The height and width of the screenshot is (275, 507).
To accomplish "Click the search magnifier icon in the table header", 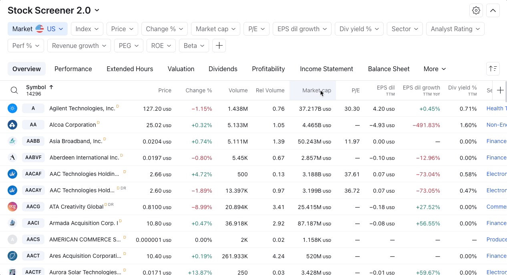I will point(14,90).
